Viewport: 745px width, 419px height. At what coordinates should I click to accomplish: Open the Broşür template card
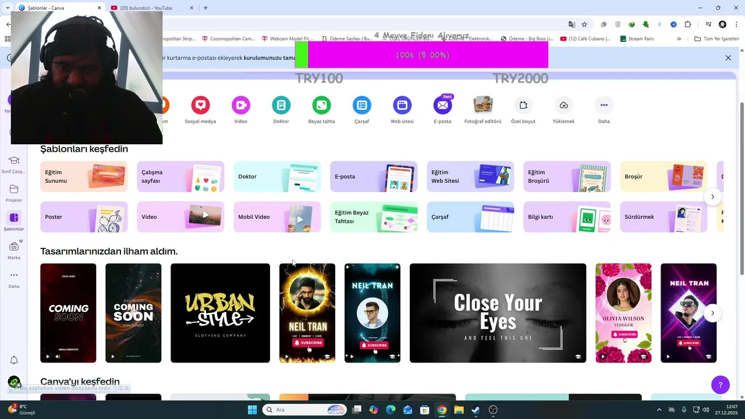click(x=664, y=176)
